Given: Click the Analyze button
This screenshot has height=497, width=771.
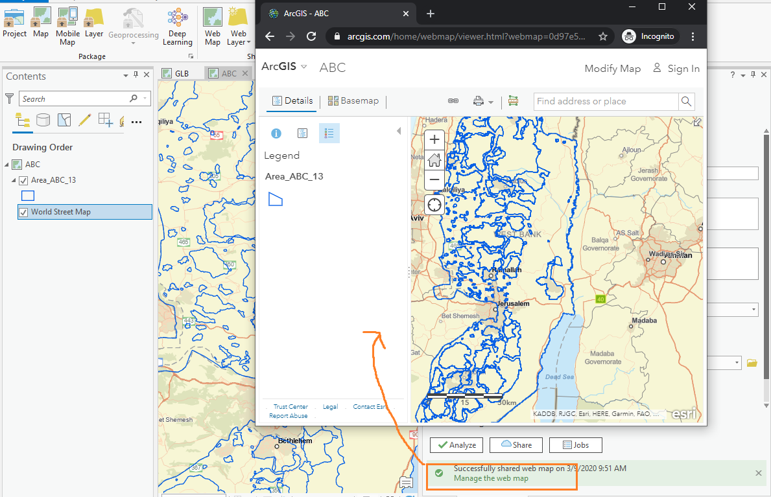Looking at the screenshot, I should [457, 445].
